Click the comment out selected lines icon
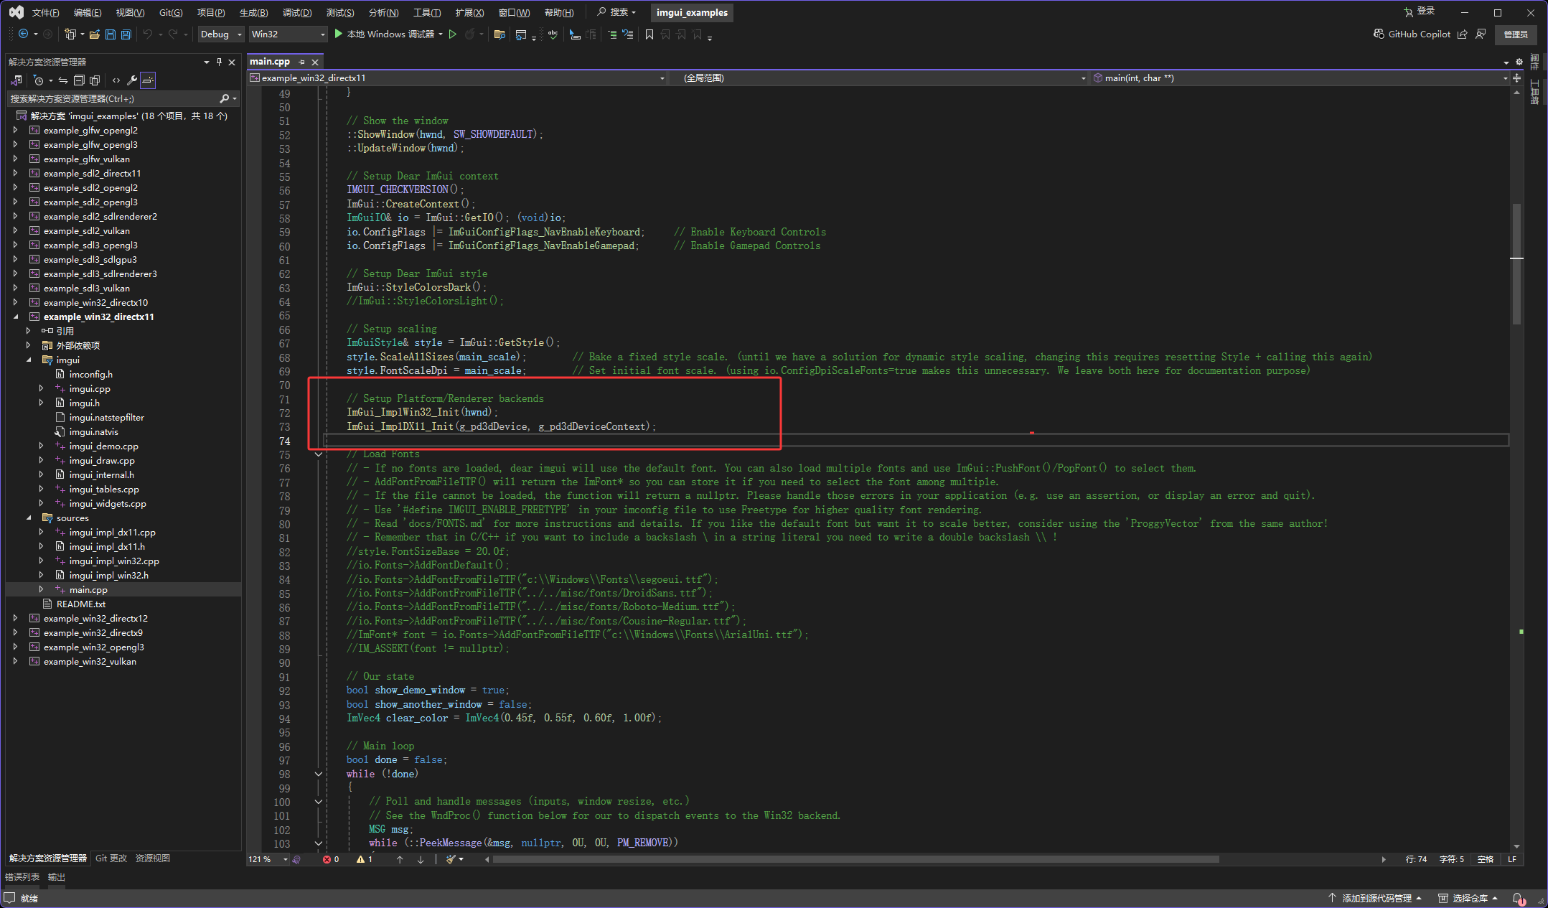 (x=628, y=34)
